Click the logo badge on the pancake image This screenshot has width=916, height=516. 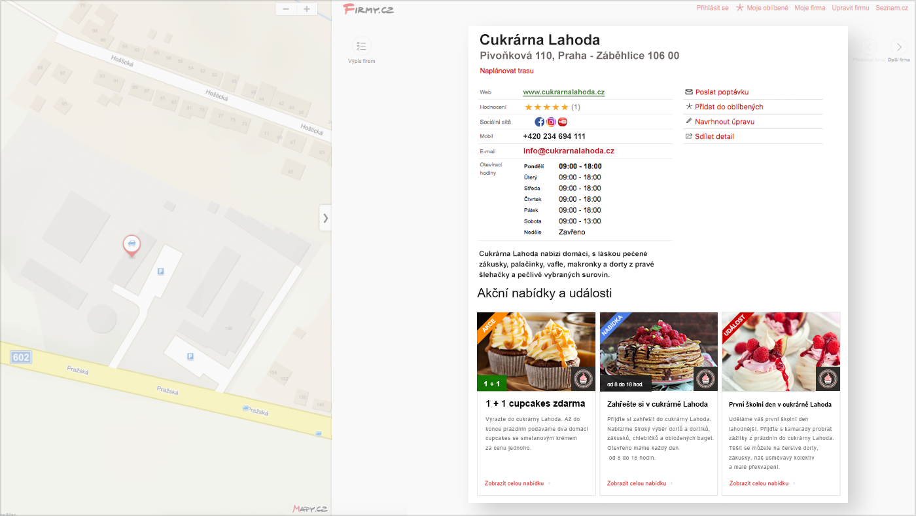(705, 378)
